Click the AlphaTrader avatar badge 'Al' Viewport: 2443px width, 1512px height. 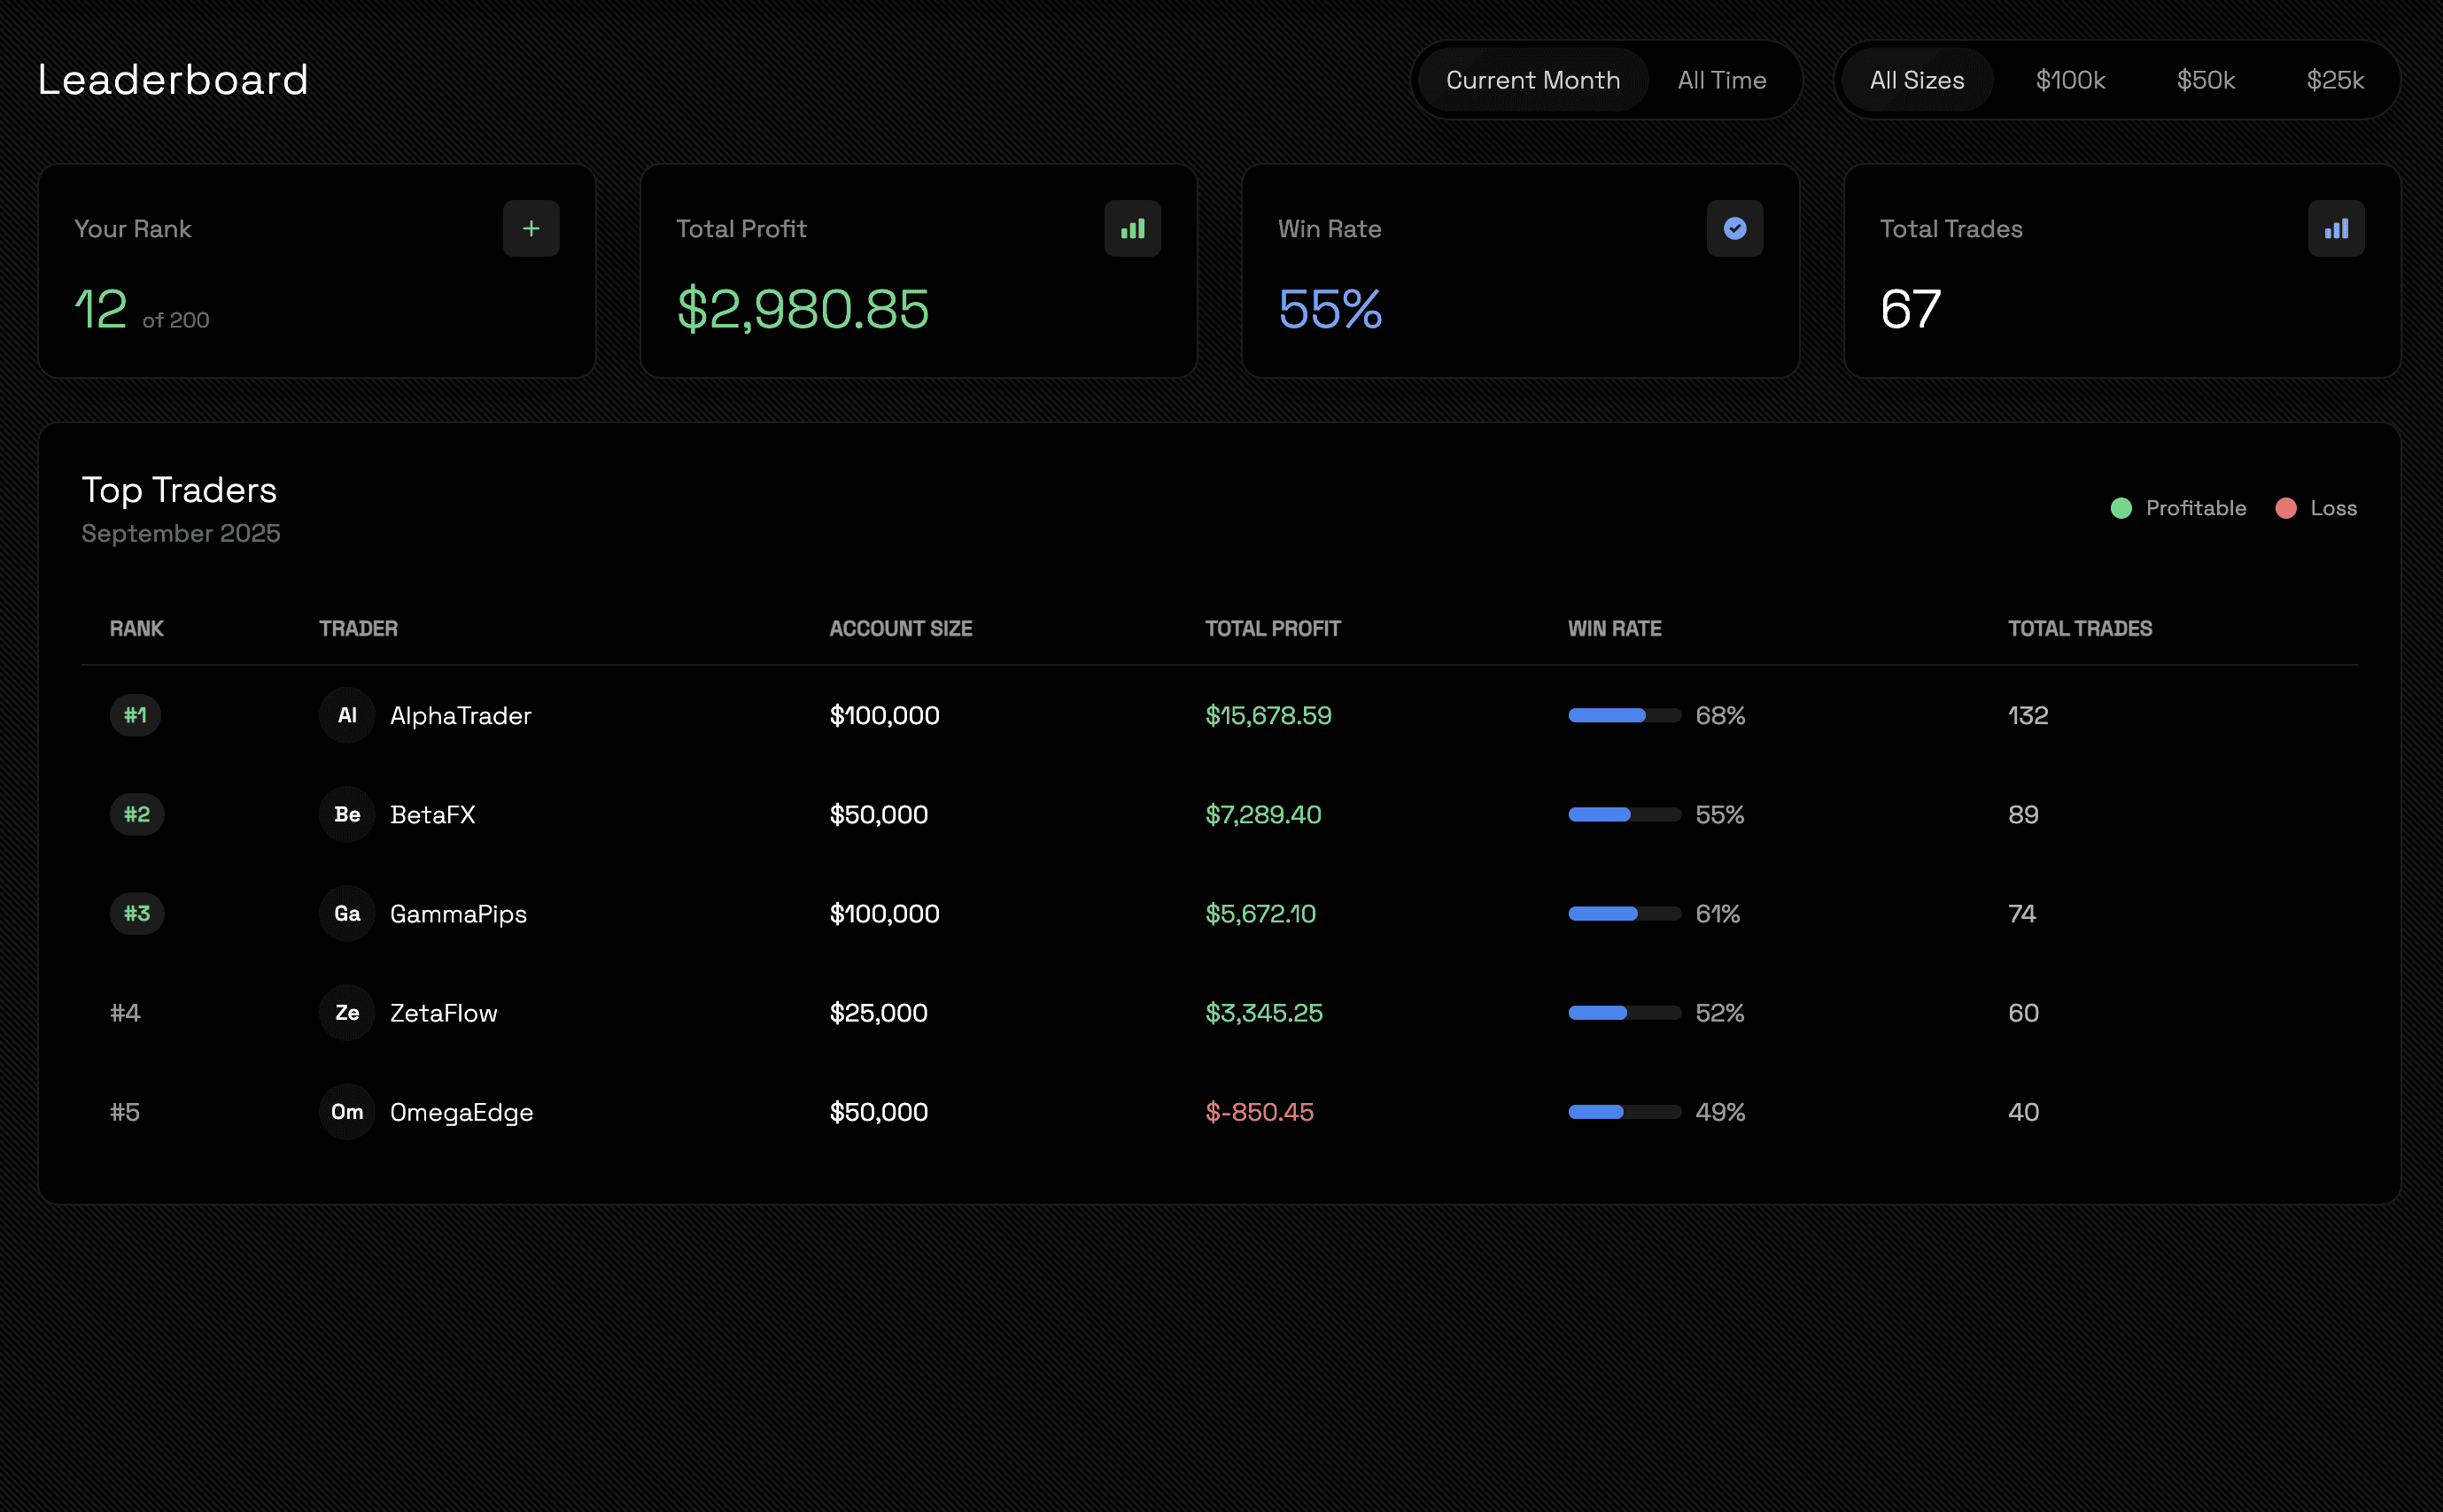pos(347,715)
